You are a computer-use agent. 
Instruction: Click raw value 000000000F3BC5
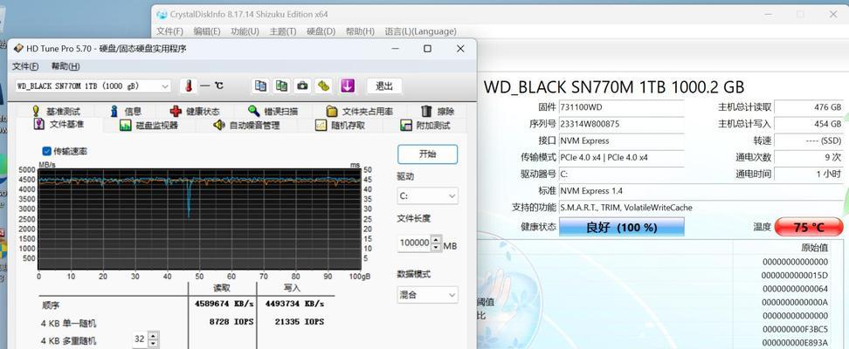pos(795,329)
